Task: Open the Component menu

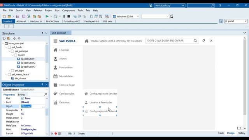Action: [x=68, y=10]
